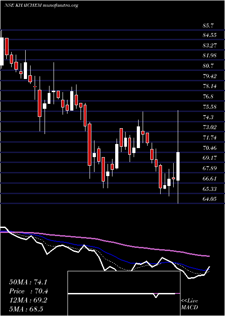Click the 83.27 price axis label
The width and height of the screenshot is (225, 316).
tap(210, 45)
